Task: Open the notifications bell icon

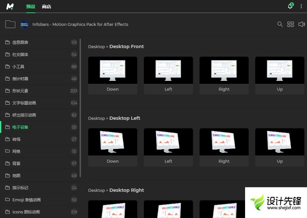Action: [290, 6]
